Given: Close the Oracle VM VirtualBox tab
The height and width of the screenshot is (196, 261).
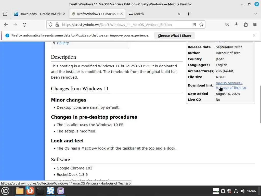Looking at the screenshot, I should point(64,14).
